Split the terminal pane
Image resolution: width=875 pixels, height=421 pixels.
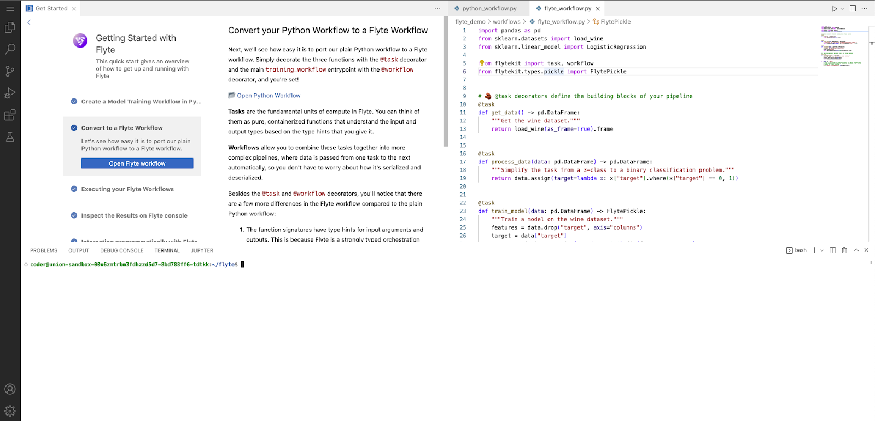[833, 250]
